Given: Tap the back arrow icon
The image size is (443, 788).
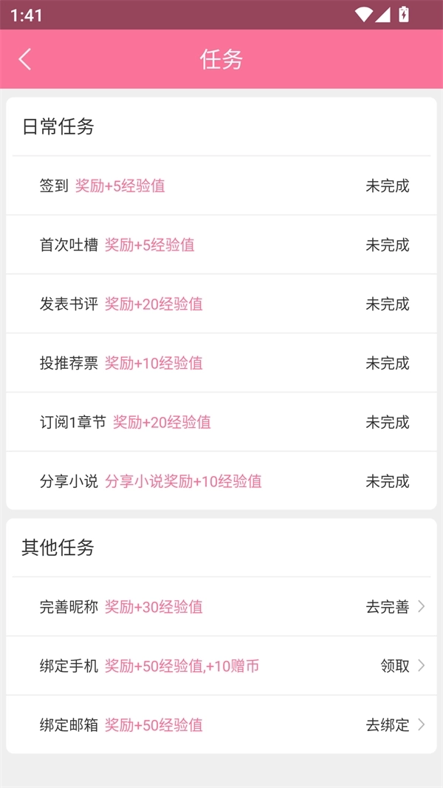Looking at the screenshot, I should [25, 59].
